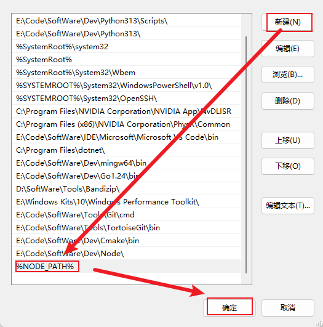The width and height of the screenshot is (323, 327).
Task: Move entry down with 下移(O)
Action: coord(287,166)
